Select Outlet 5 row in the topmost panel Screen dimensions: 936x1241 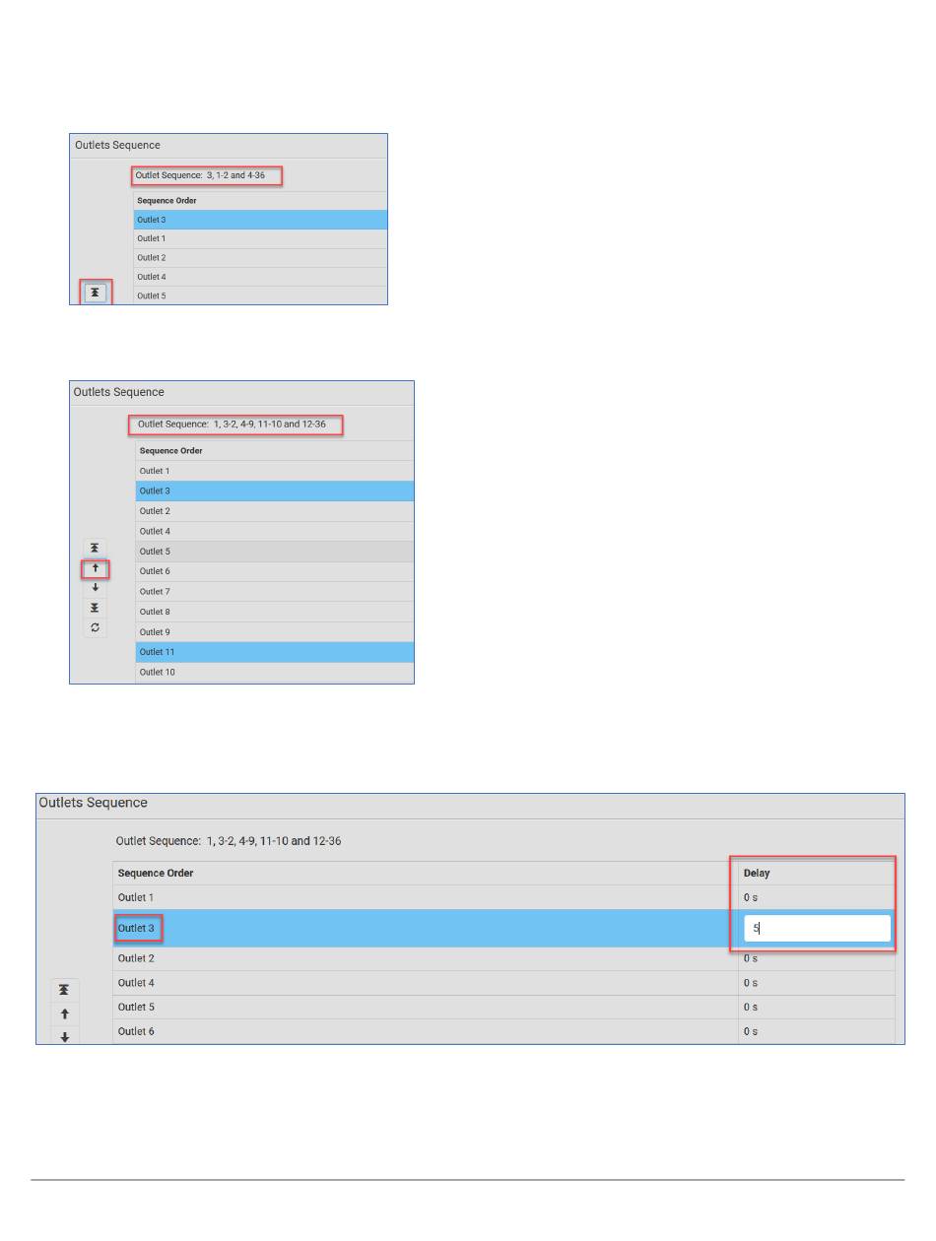260,295
